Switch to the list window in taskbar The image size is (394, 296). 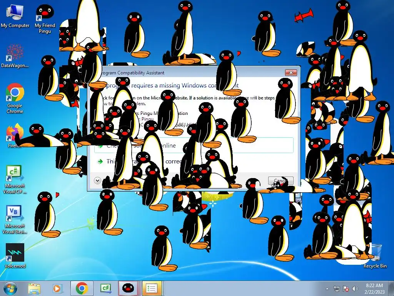[x=152, y=288]
